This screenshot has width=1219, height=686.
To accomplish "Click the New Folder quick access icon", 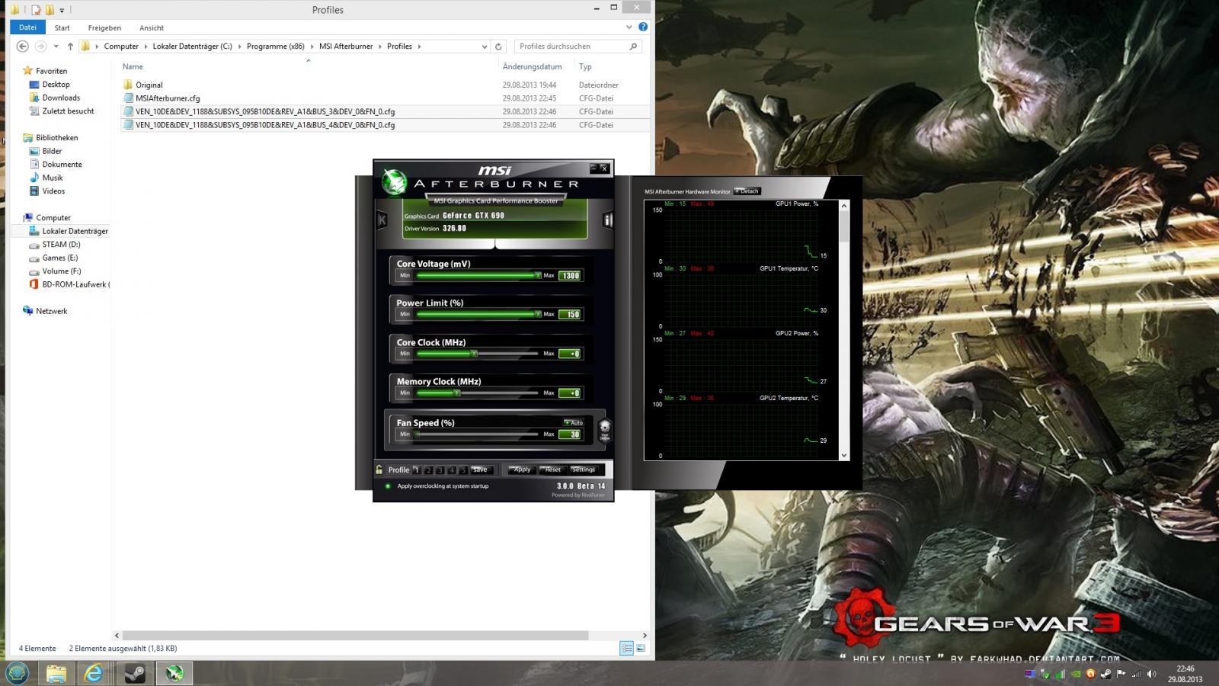I will [x=50, y=10].
